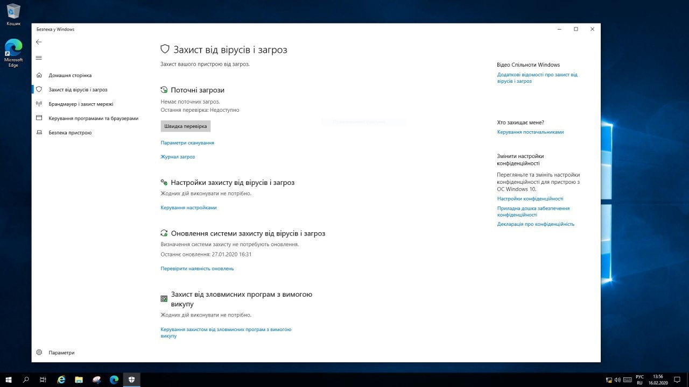The image size is (689, 387).
Task: Open File Explorer from the taskbar
Action: [79, 379]
